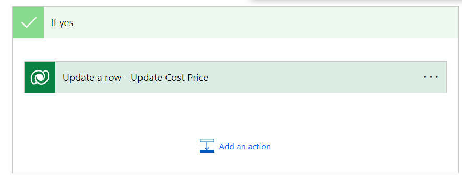Click the light green area of the If yes header
Image resolution: width=462 pixels, height=190 pixels.
pyautogui.click(x=265, y=22)
